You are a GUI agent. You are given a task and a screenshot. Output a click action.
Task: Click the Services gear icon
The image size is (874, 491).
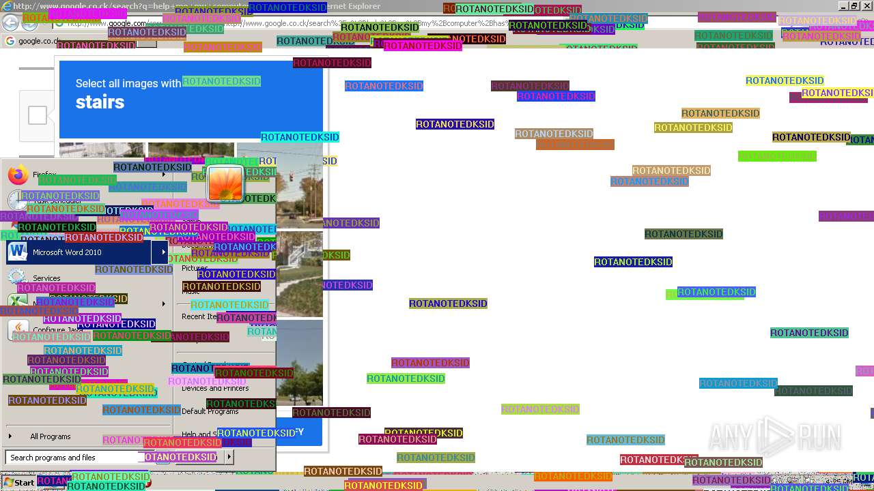17,278
